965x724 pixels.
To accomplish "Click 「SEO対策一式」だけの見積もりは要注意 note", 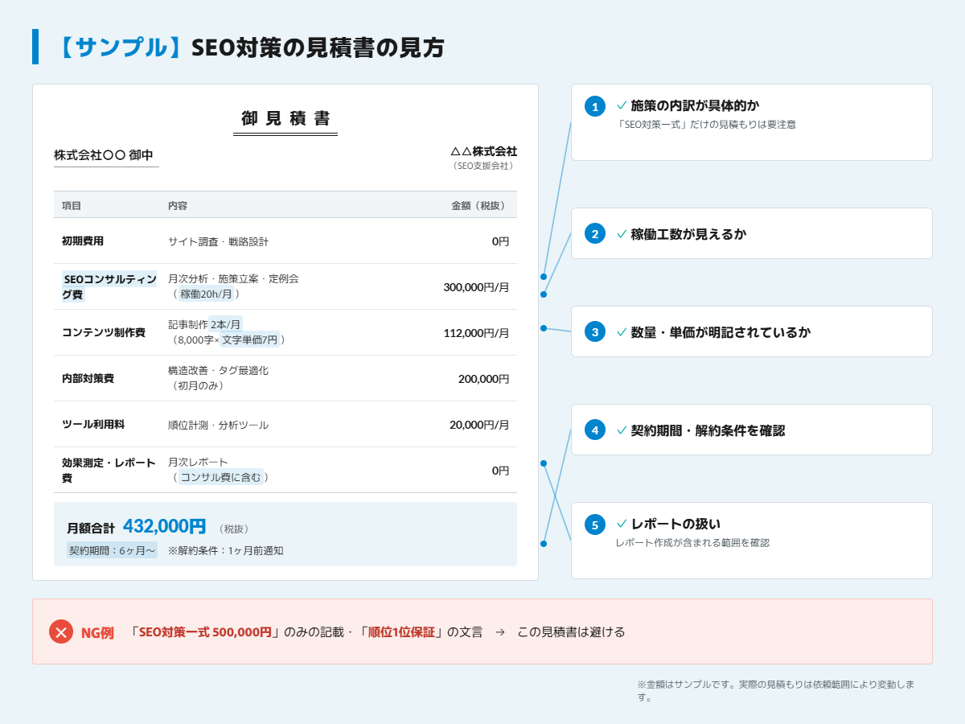I will click(x=708, y=125).
